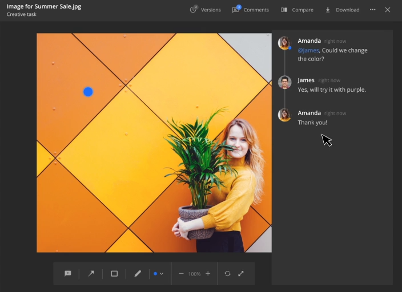Click Amanda's avatar on first comment
The height and width of the screenshot is (292, 402).
tap(284, 43)
